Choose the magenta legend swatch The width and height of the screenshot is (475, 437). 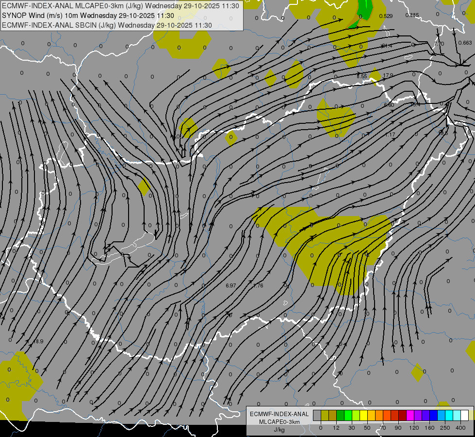[410, 415]
